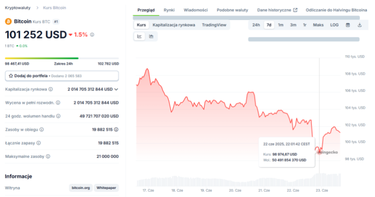Viewport: 375px width, 197px height.
Task: Set chart range to Maks
Action: (x=318, y=25)
